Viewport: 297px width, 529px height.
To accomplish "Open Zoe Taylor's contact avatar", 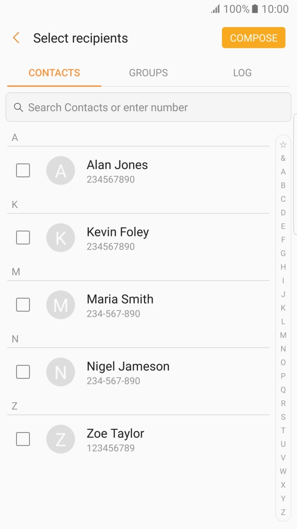I will (60, 439).
